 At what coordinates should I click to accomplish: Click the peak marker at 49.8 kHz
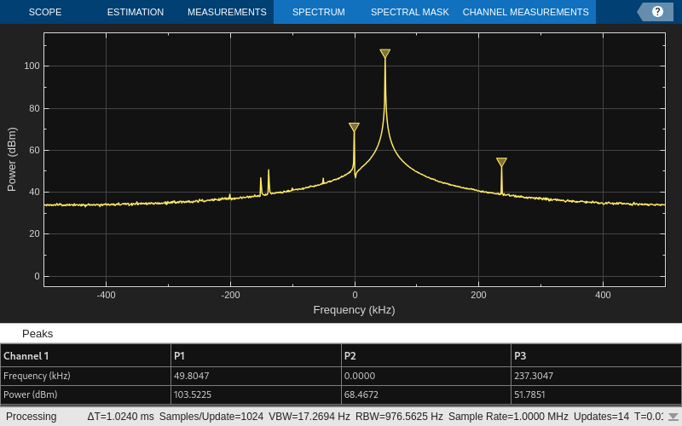(385, 54)
